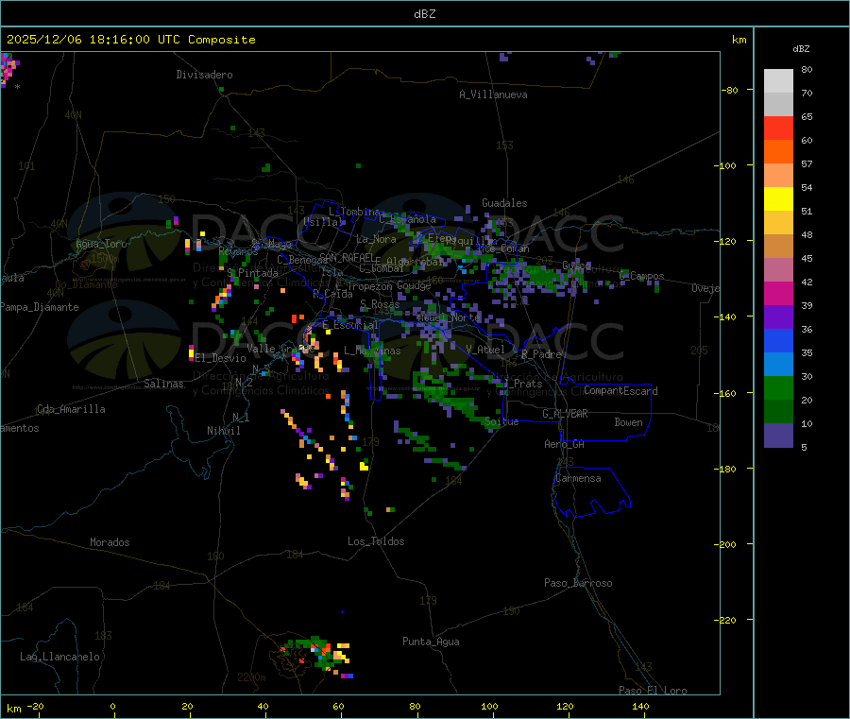Click the magenta echo in top-left map corner
Image resolution: width=850 pixels, height=719 pixels.
(8, 69)
